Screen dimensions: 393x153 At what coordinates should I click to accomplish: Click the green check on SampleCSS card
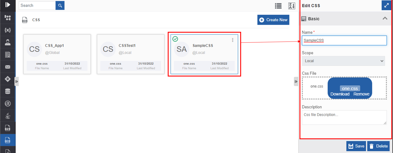pos(175,39)
